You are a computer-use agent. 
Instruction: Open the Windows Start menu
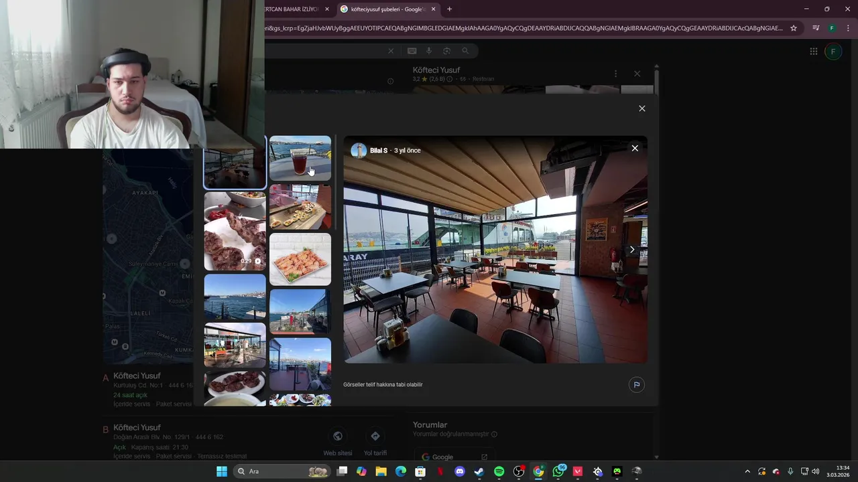click(x=222, y=471)
